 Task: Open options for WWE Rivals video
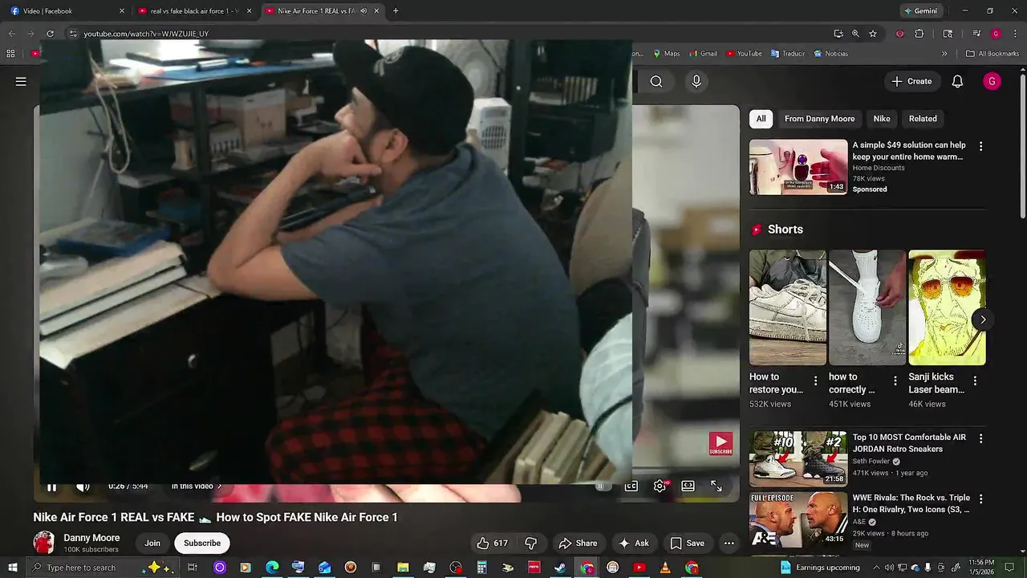point(980,499)
